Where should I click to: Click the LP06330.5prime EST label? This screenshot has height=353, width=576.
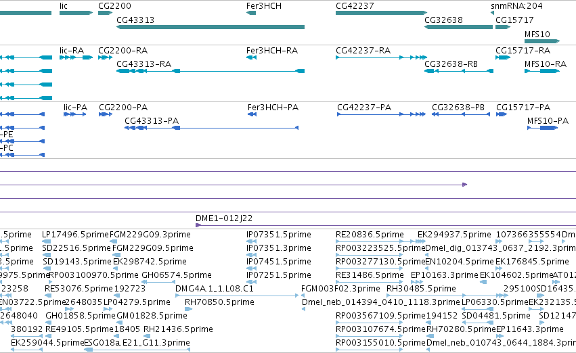[x=495, y=302]
